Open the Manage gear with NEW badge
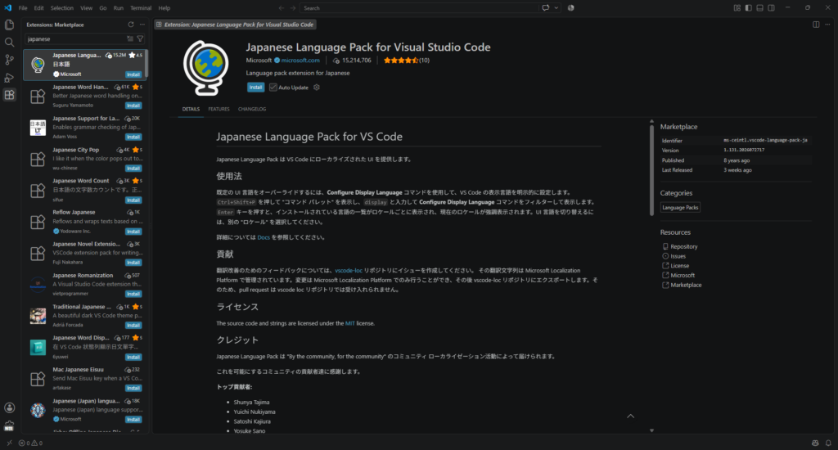 point(9,426)
